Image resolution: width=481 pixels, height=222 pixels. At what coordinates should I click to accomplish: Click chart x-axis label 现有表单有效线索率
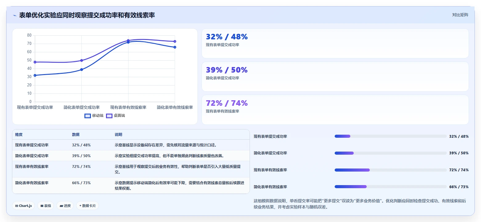pyautogui.click(x=128, y=108)
